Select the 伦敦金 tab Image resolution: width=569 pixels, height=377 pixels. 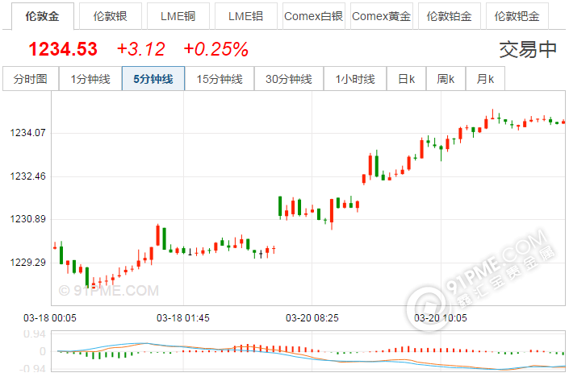[43, 16]
